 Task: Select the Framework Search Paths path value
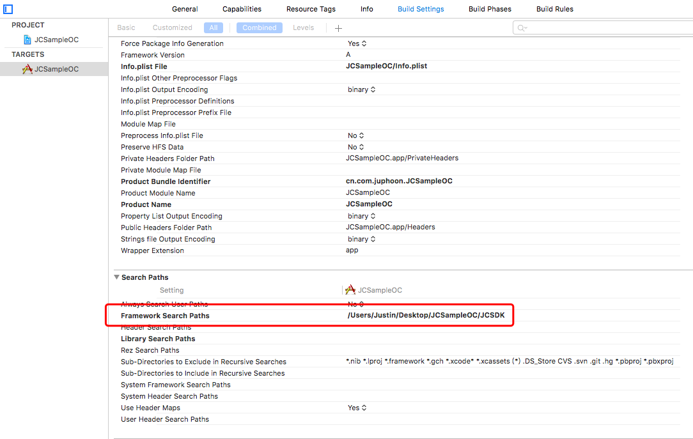coord(426,315)
